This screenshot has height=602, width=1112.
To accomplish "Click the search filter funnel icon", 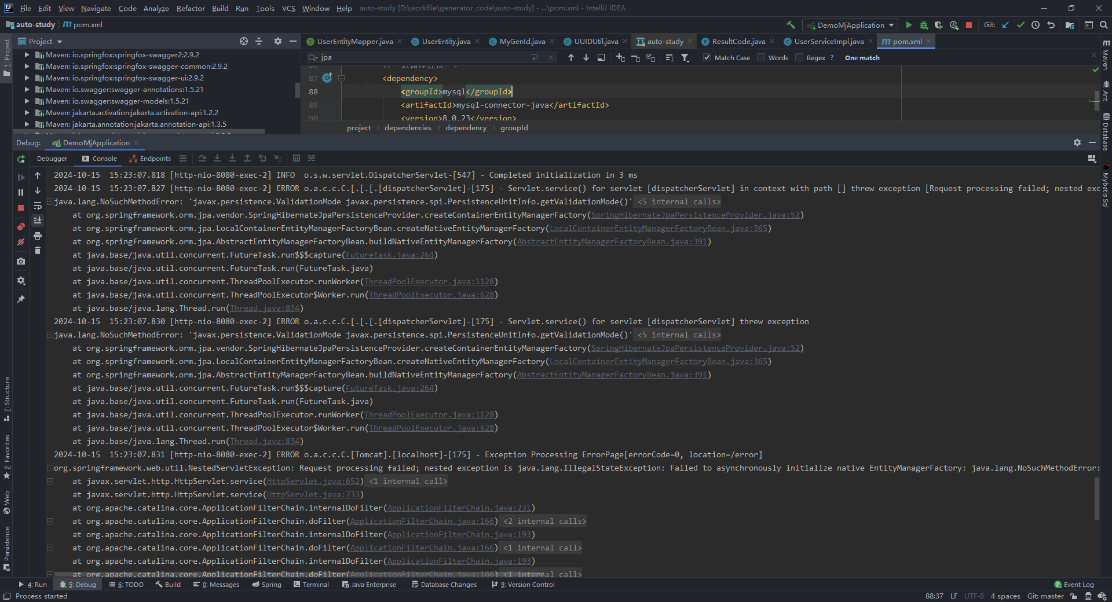I will (686, 57).
